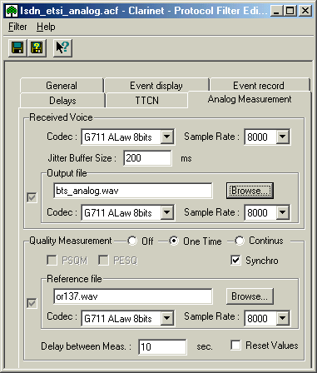
Task: Switch to the Event display tab
Action: coord(156,86)
